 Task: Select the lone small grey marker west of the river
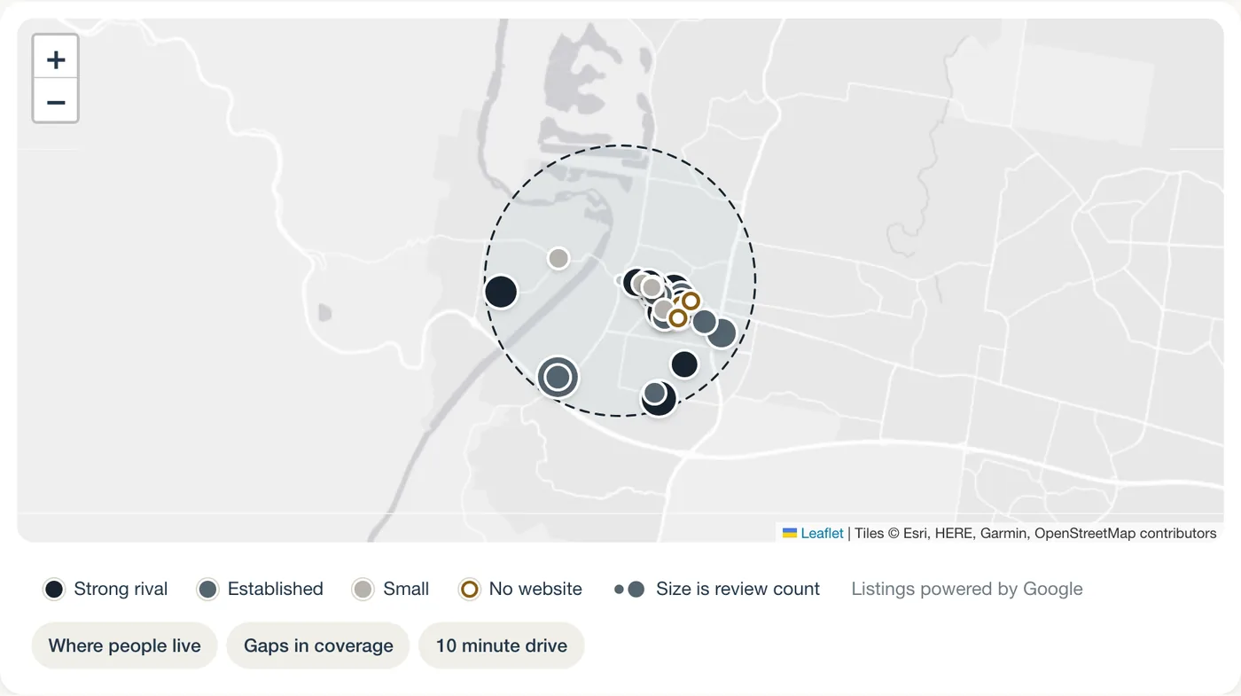(558, 258)
